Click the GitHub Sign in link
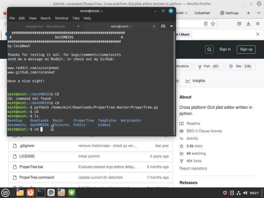Screen dimensions: 264x198 coord(225,49)
